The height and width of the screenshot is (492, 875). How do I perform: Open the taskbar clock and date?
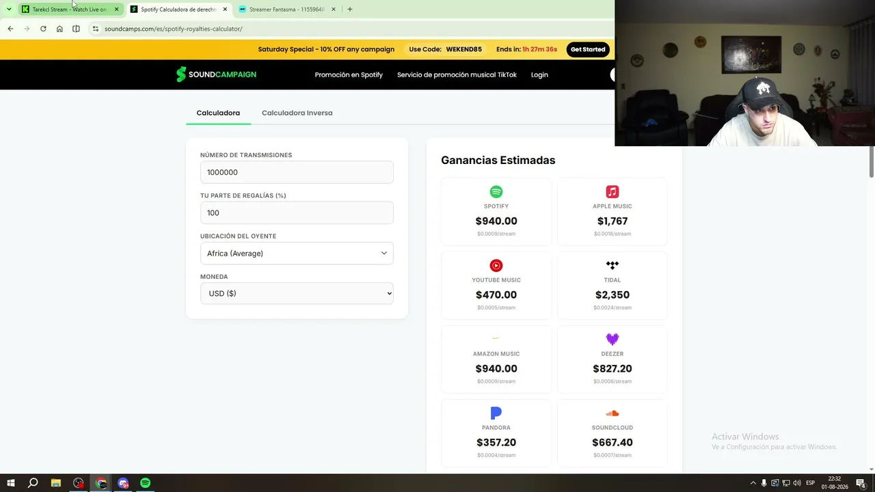(835, 483)
